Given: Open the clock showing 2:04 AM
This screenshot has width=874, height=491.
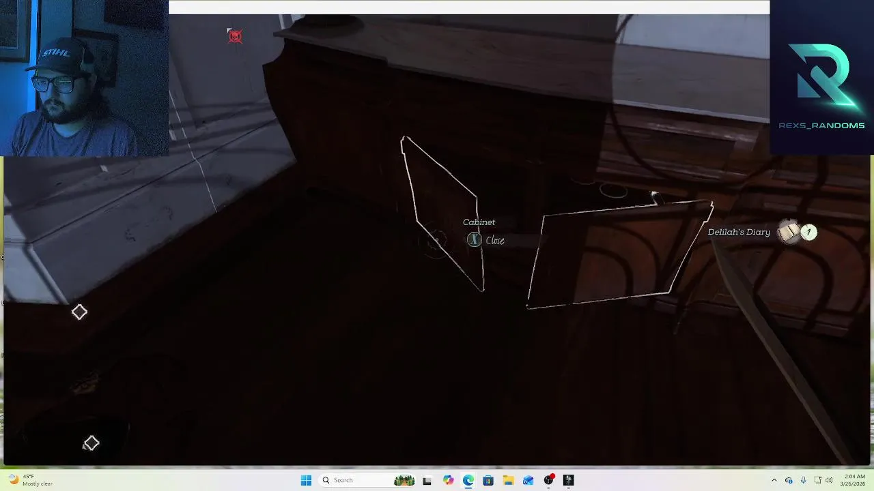Looking at the screenshot, I should pyautogui.click(x=854, y=480).
